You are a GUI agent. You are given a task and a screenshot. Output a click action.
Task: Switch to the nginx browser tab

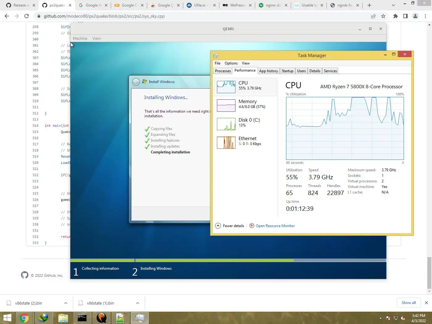coord(273,5)
